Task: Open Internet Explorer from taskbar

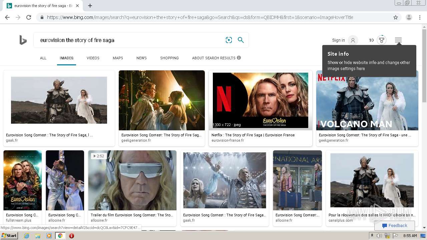Action: [x=26, y=236]
